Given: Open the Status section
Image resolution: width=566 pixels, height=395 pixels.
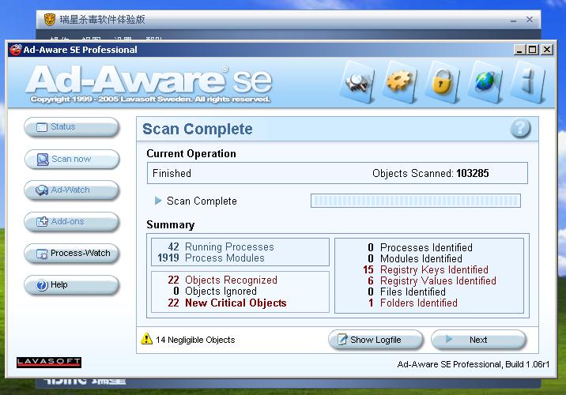Looking at the screenshot, I should (x=71, y=127).
